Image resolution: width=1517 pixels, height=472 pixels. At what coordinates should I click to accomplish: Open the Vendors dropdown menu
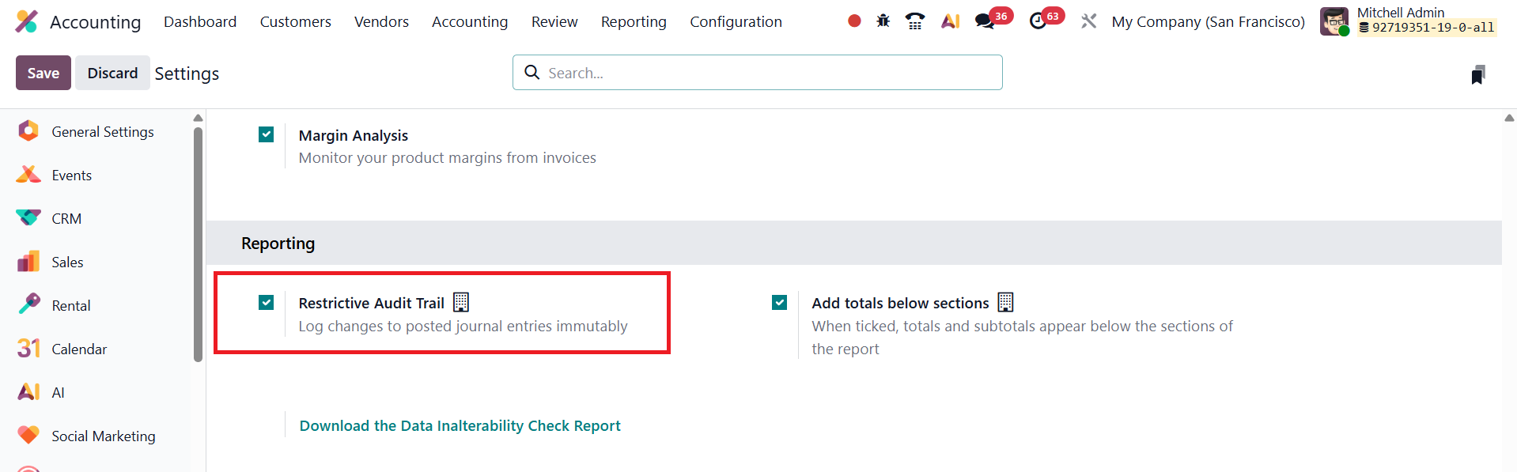[x=381, y=22]
